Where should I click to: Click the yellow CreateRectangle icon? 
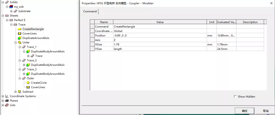(20, 29)
